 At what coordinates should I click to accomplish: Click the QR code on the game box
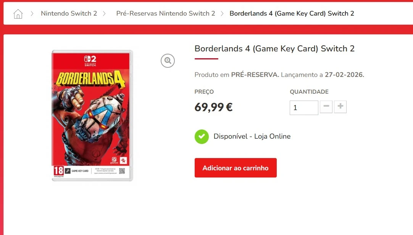tap(123, 172)
